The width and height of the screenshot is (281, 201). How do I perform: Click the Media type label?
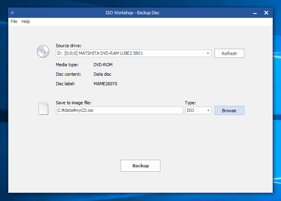point(67,65)
